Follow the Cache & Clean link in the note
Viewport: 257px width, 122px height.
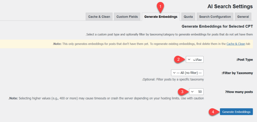tap(236, 44)
